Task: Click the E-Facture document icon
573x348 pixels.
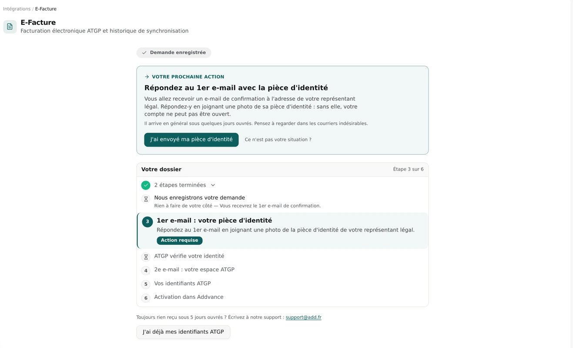Action: [x=10, y=27]
